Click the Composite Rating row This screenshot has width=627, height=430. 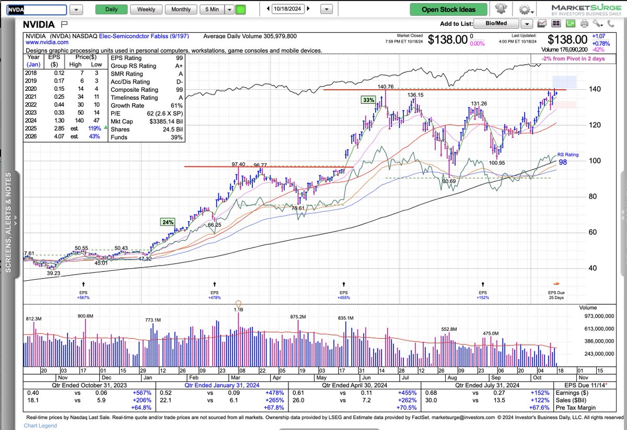147,89
